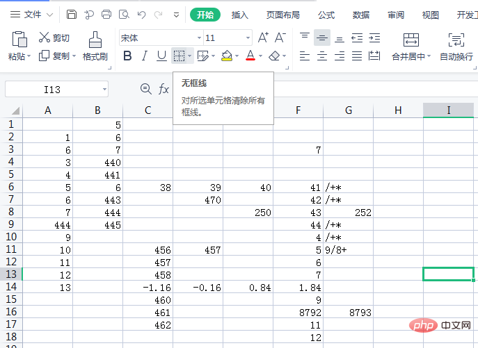Viewport: 478px width, 348px height.
Task: Select column A header
Action: pos(48,110)
